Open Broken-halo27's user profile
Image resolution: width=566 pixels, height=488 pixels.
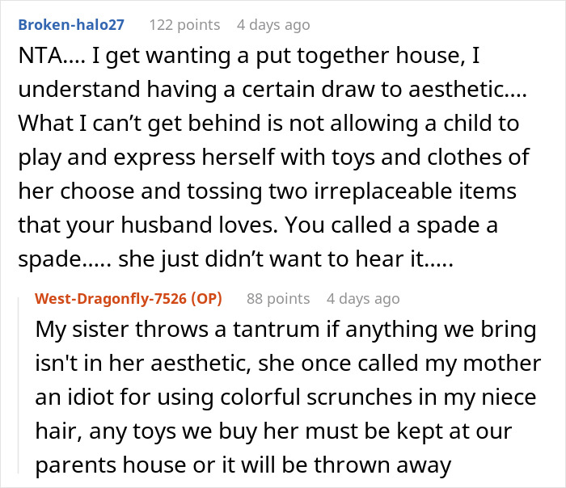(71, 25)
